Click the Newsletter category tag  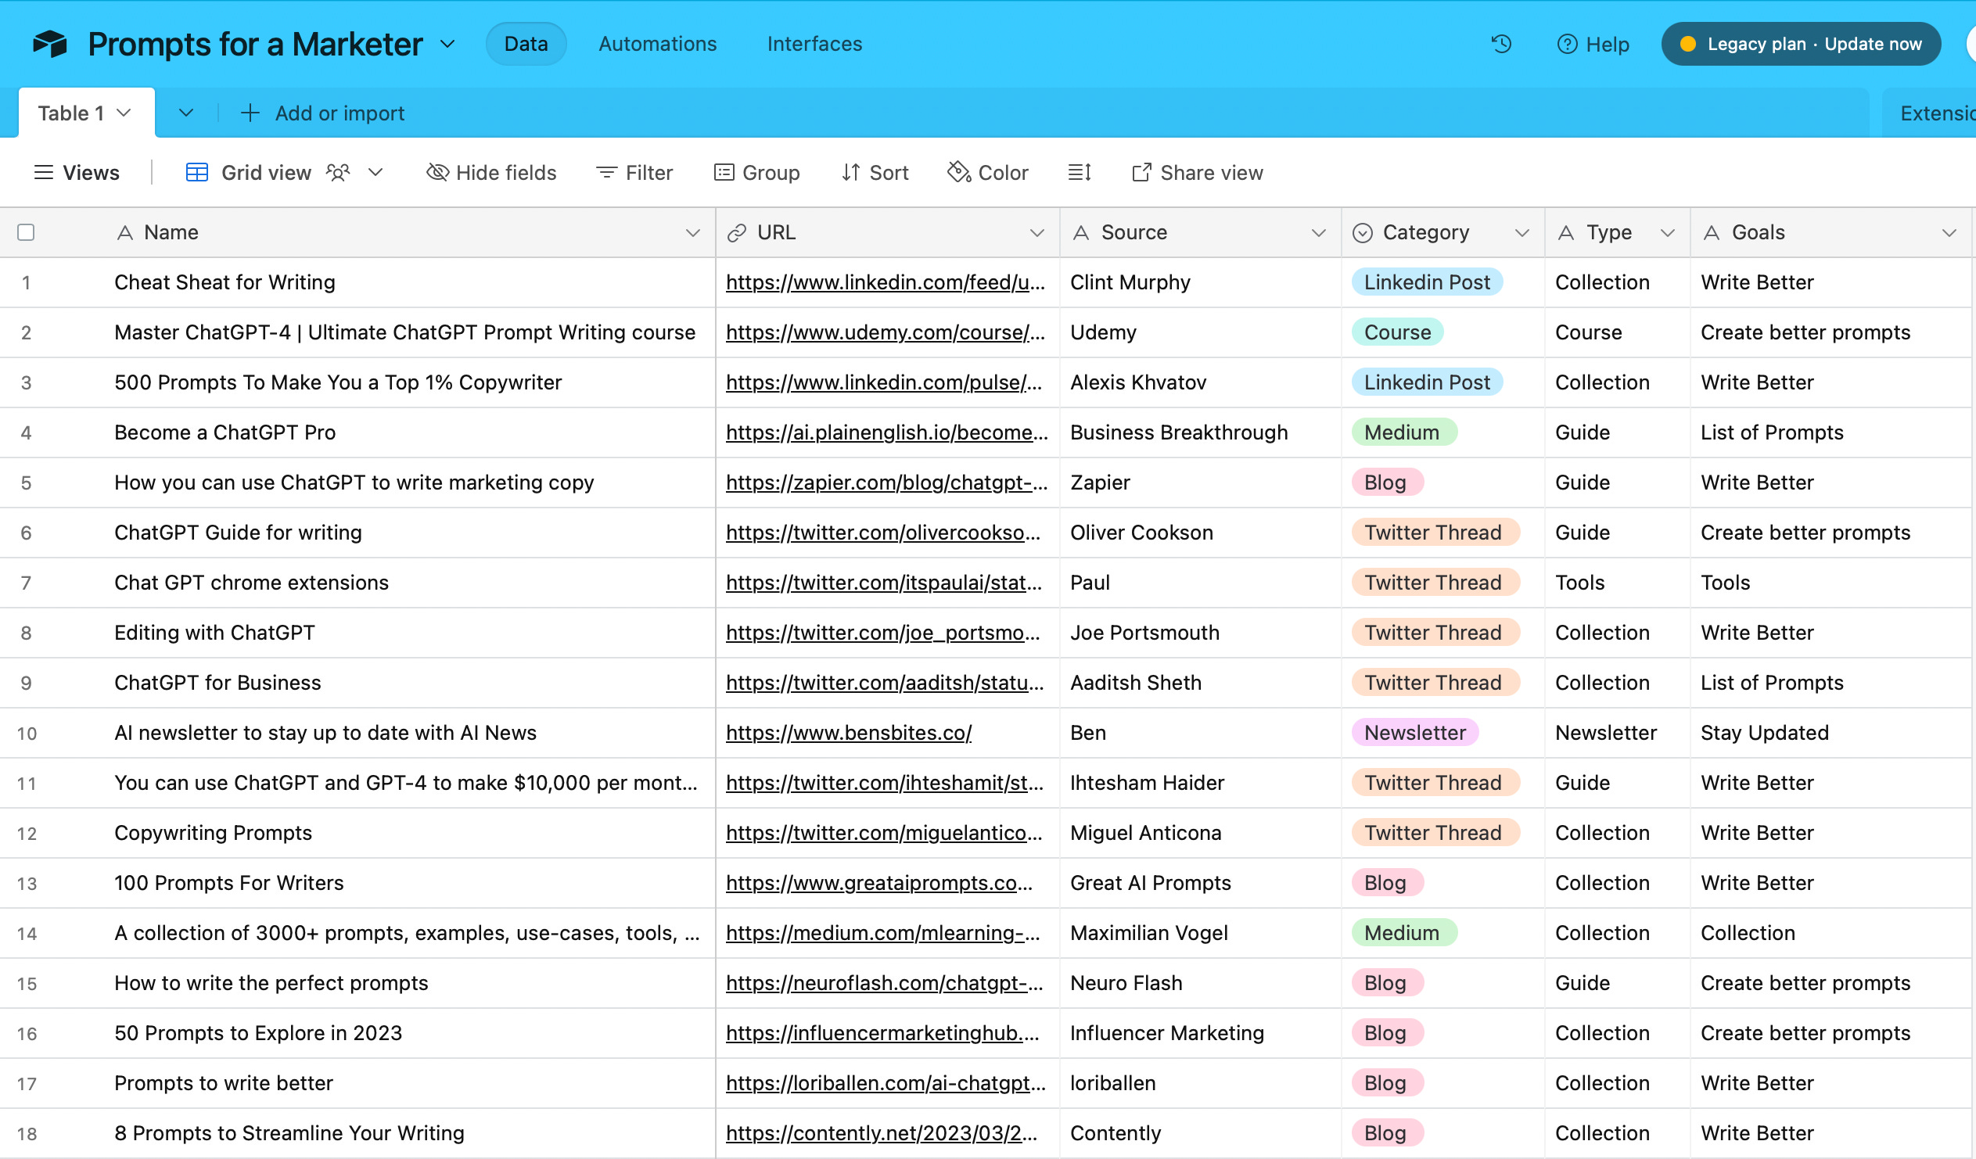point(1414,734)
